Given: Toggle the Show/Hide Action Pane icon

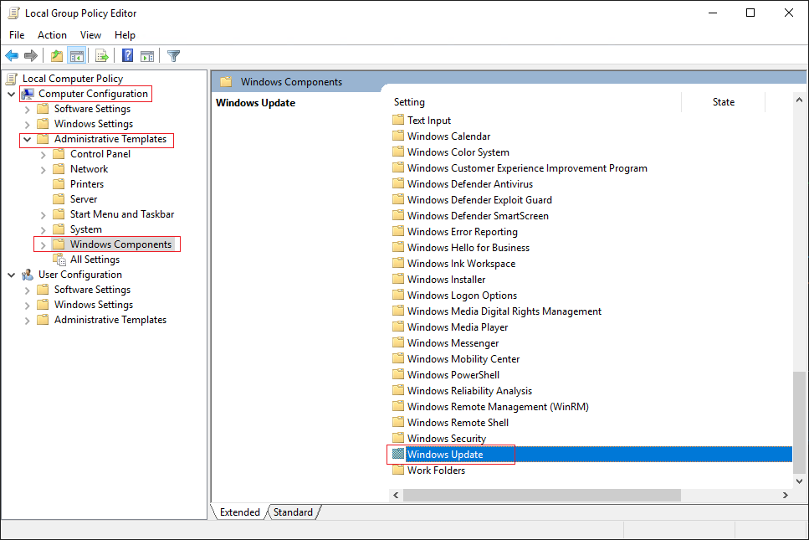Looking at the screenshot, I should 147,56.
